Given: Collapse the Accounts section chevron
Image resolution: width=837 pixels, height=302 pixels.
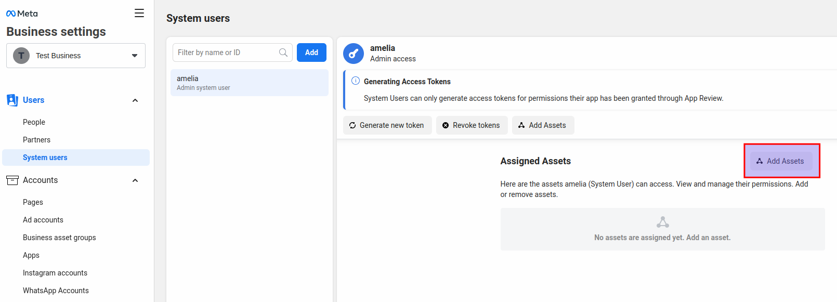Looking at the screenshot, I should 135,180.
